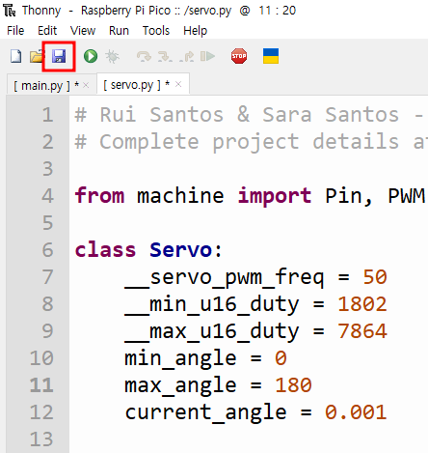Click the class name 'Servo'
This screenshot has height=453, width=428.
[x=181, y=249]
